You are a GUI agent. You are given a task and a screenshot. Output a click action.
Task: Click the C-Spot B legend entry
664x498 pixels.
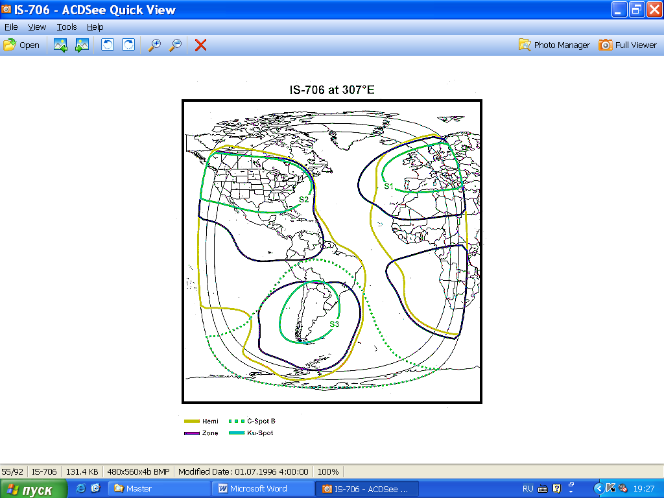click(252, 421)
